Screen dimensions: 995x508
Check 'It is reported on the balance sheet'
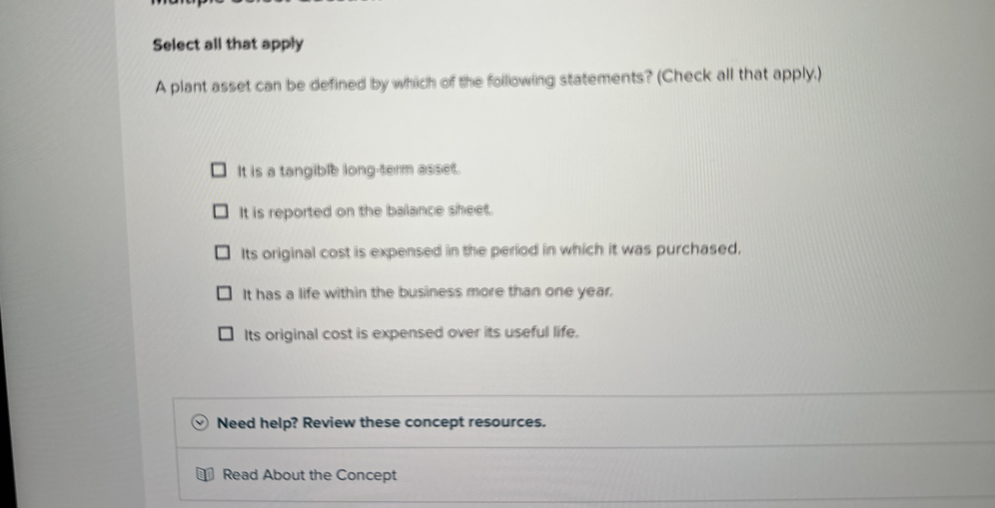click(x=221, y=212)
